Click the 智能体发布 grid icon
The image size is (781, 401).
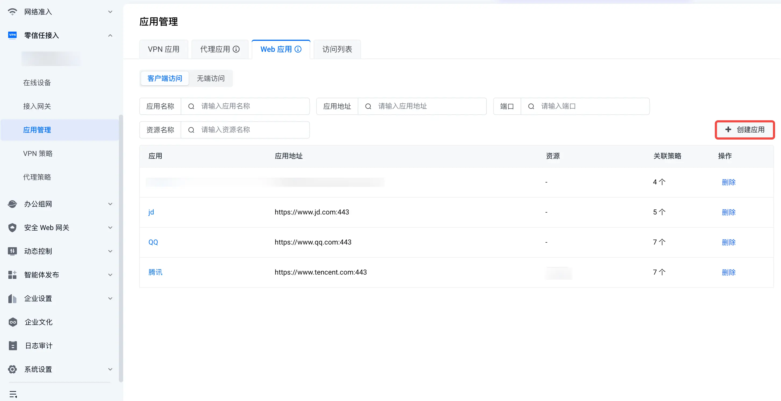coord(12,275)
